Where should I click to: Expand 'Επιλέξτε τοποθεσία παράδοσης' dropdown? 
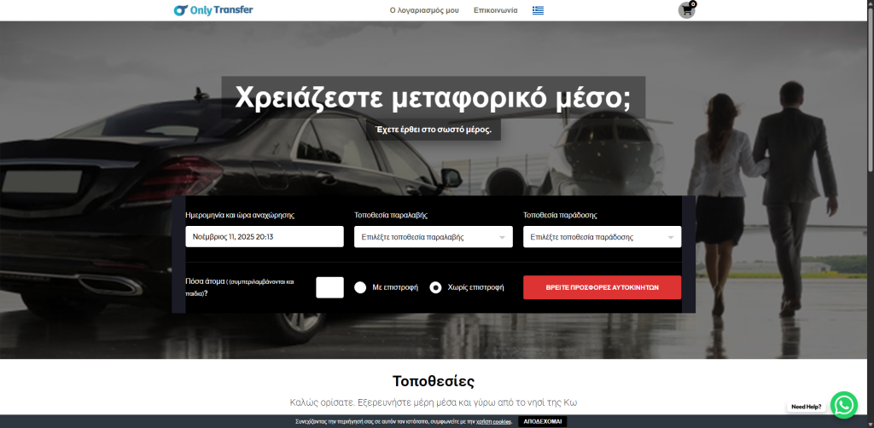602,237
